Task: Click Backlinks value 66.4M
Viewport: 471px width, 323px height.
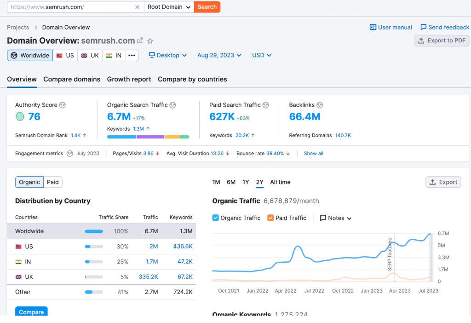Action: (305, 116)
